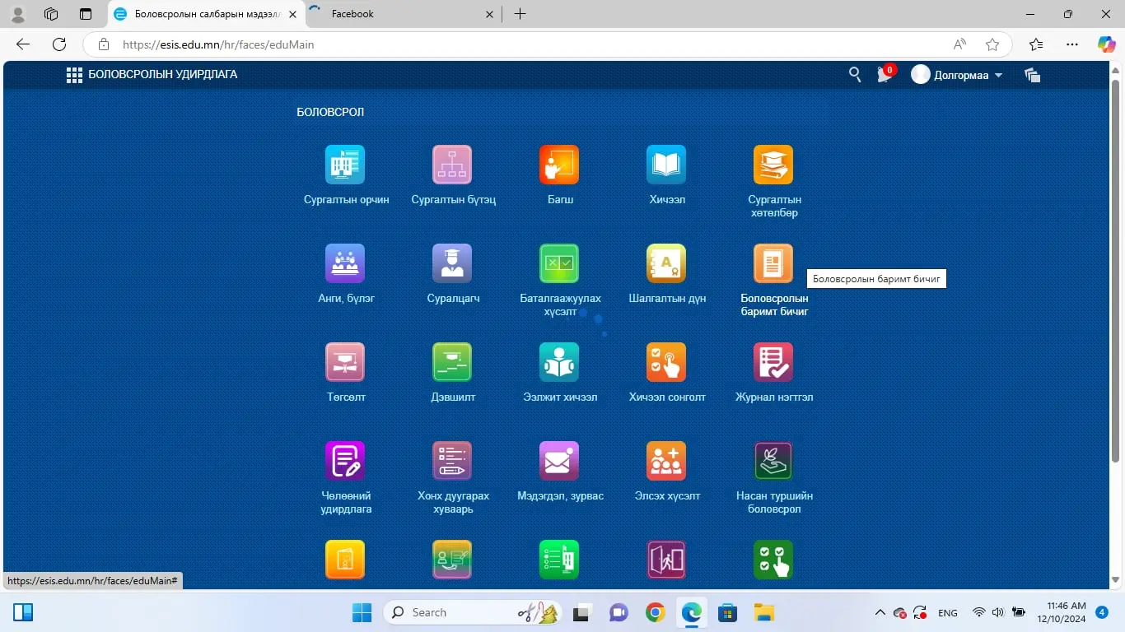1125x632 pixels.
Task: Click the Журнал нэгтгэл icon
Action: 773,362
